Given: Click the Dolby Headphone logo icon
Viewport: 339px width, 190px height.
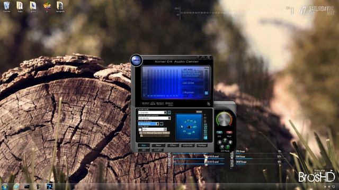Looking at the screenshot, I should pos(153,103).
